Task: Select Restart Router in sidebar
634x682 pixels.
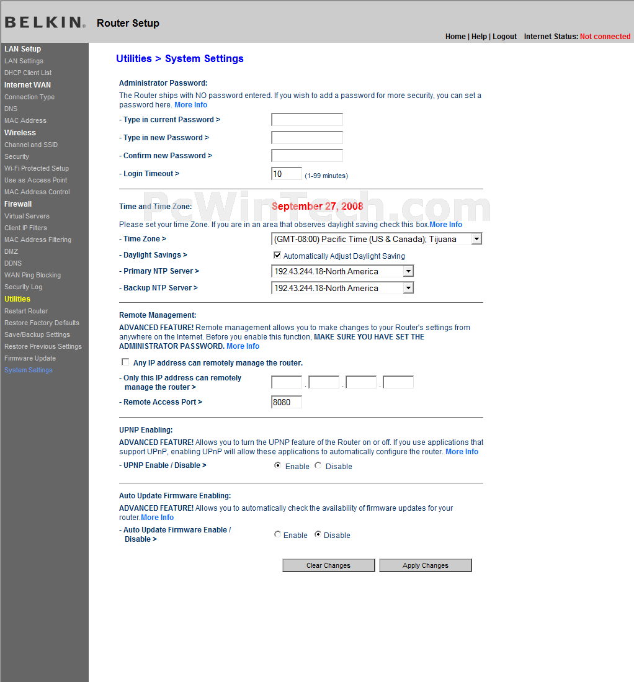Action: click(26, 311)
